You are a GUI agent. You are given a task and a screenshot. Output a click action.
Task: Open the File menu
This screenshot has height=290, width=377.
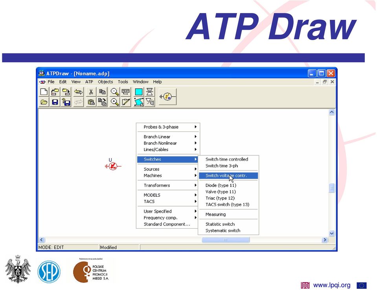click(x=51, y=82)
